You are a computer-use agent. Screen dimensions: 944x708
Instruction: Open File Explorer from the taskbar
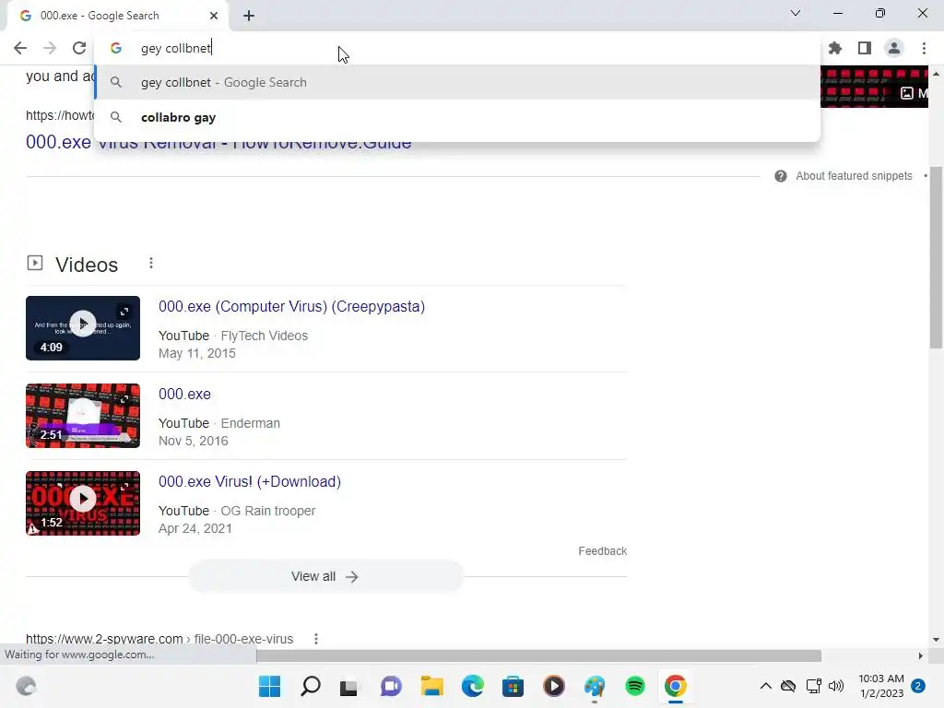(431, 686)
